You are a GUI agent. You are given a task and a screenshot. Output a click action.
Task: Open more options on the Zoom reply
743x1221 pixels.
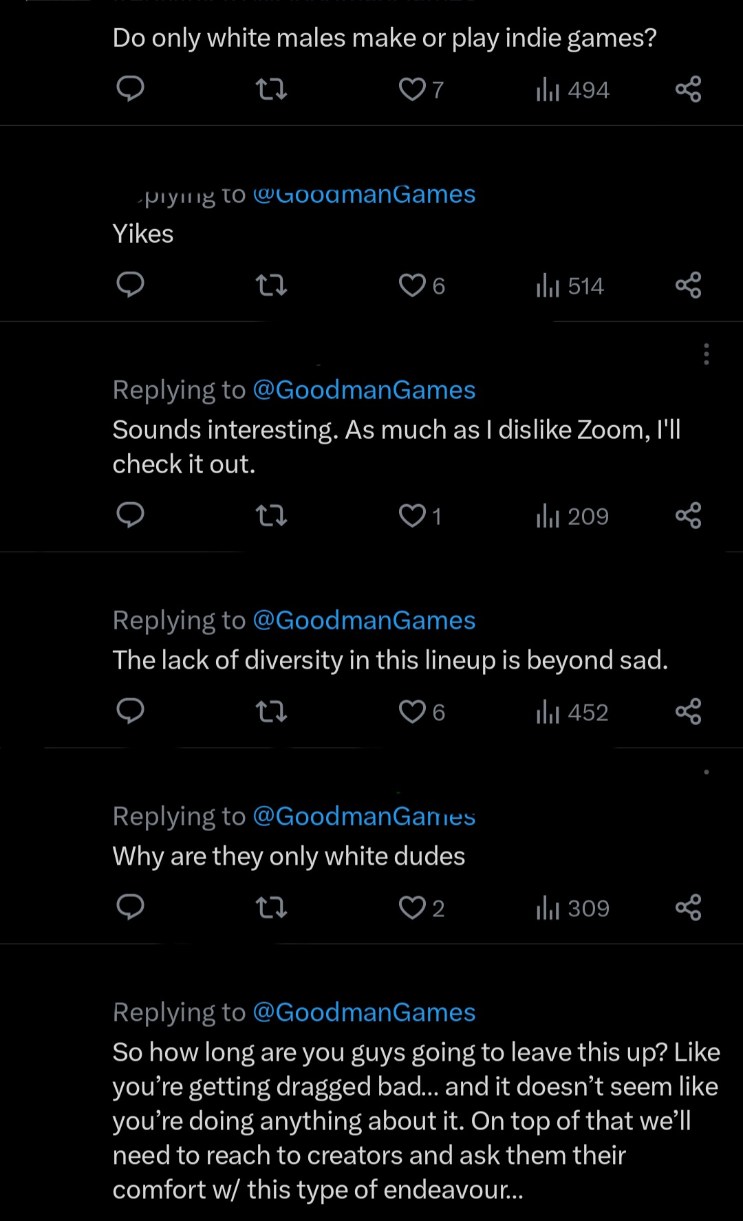tap(706, 354)
